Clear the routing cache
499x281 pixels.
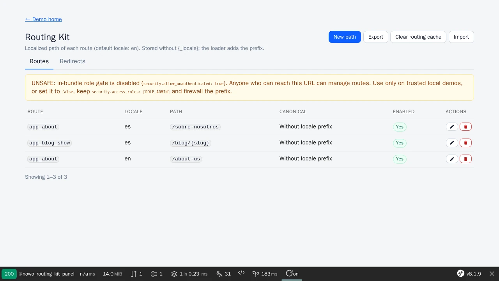point(418,37)
